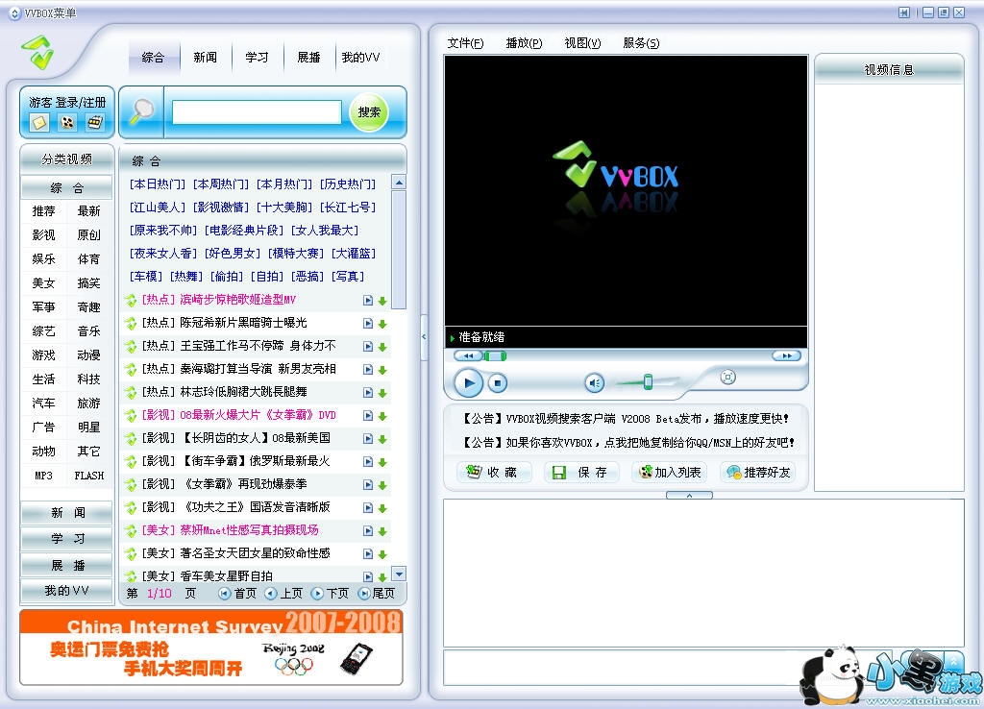Expand the 展播 category section
Screen dimensions: 984x709
(66, 565)
